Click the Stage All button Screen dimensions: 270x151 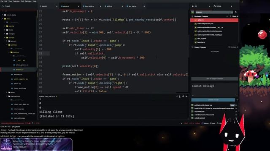tap(235, 16)
